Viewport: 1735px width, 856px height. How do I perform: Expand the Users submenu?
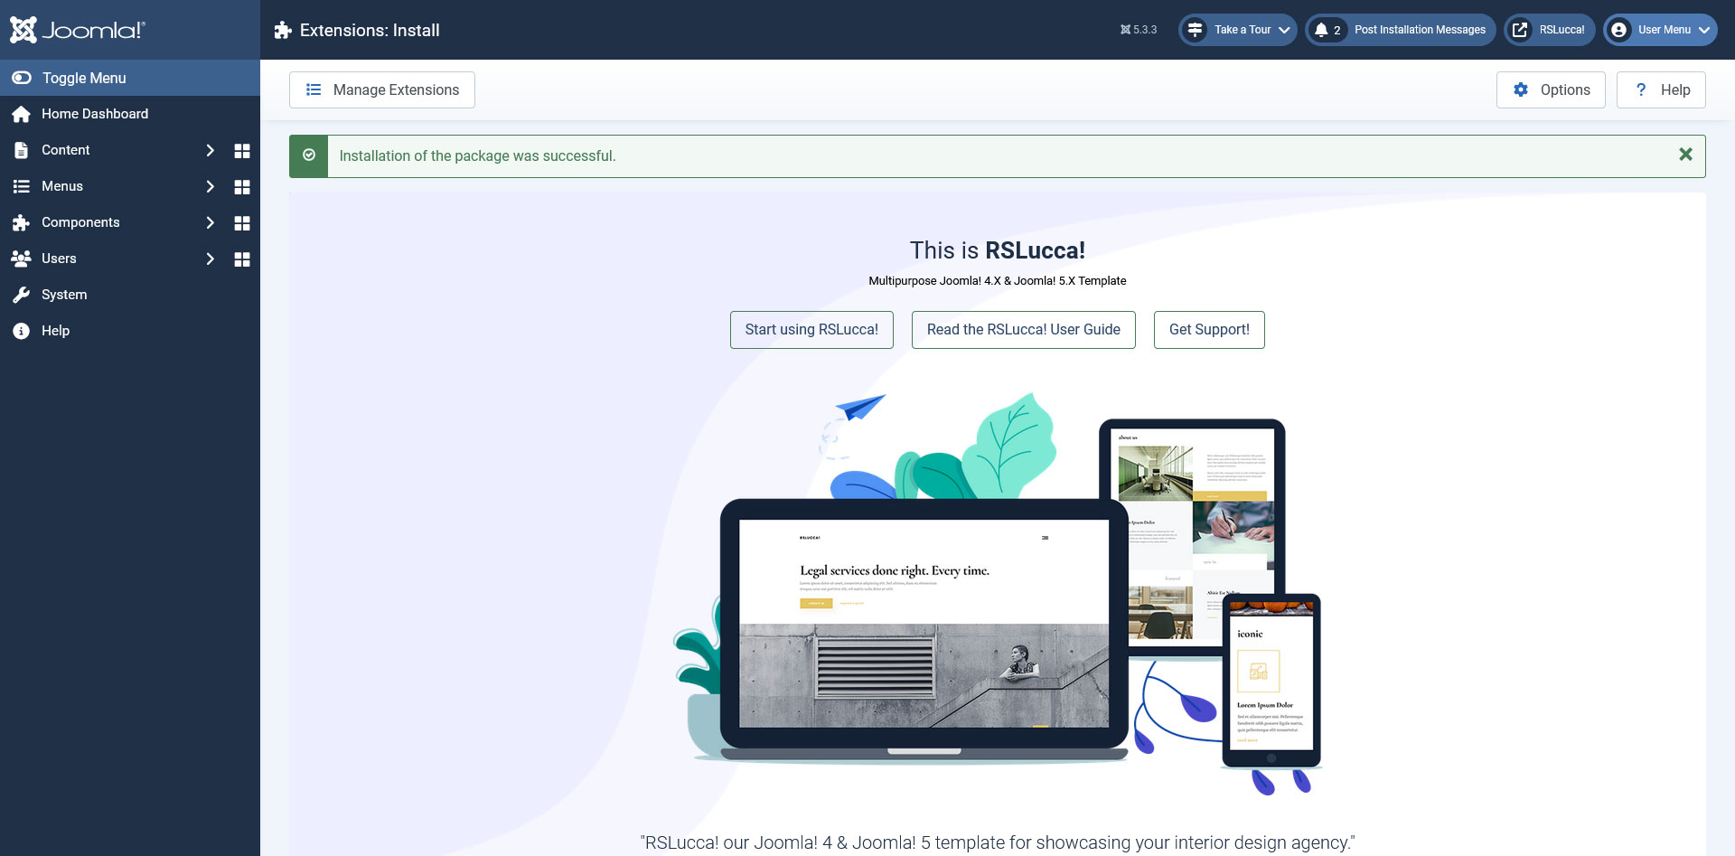(x=210, y=259)
